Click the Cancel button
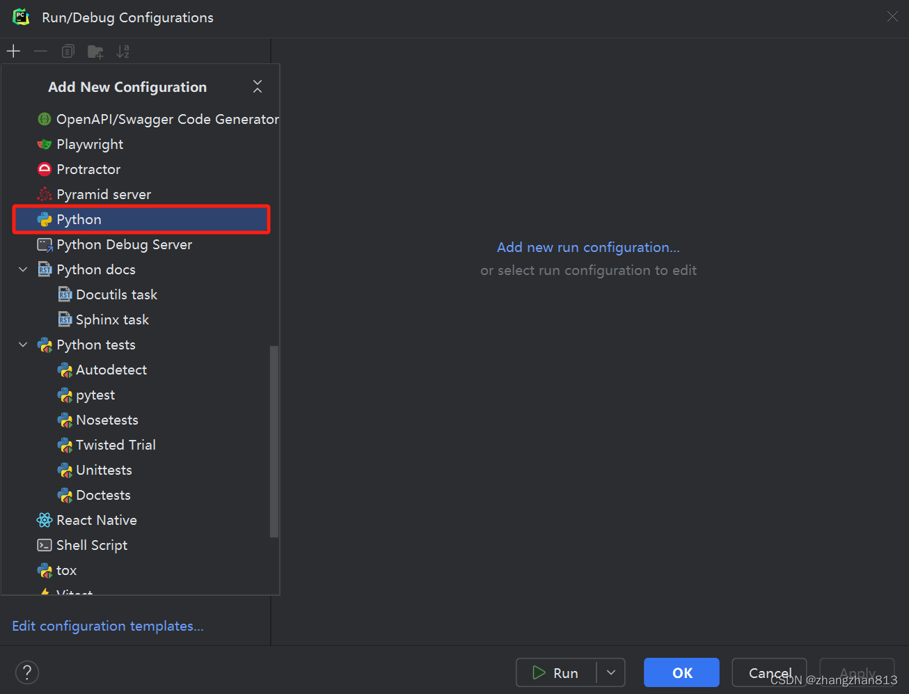Screen dimensions: 909x694 coord(769,672)
